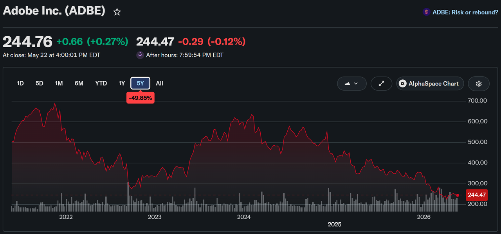Open chart type dropdown
Viewport: 501px width, 234px height.
pos(352,84)
